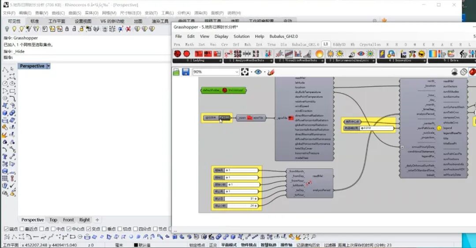This screenshot has width=476, height=248.
Task: Expand the Ladybug group panel arrow
Action: [220, 61]
